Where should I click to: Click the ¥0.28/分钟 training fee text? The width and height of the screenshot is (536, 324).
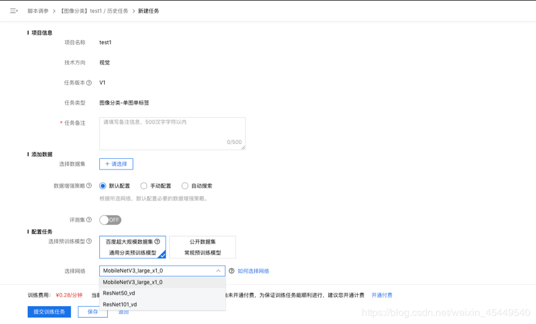click(69, 295)
